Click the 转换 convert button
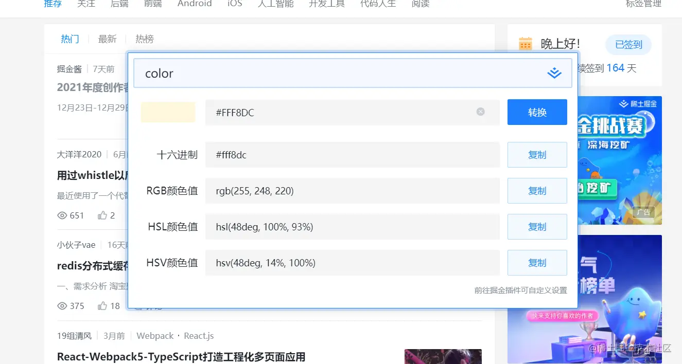The height and width of the screenshot is (364, 682). 537,112
